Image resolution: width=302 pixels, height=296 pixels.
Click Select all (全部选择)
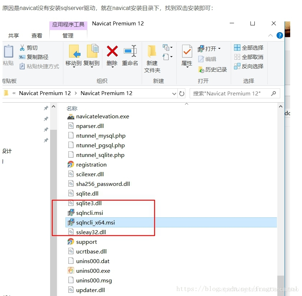coord(249,48)
